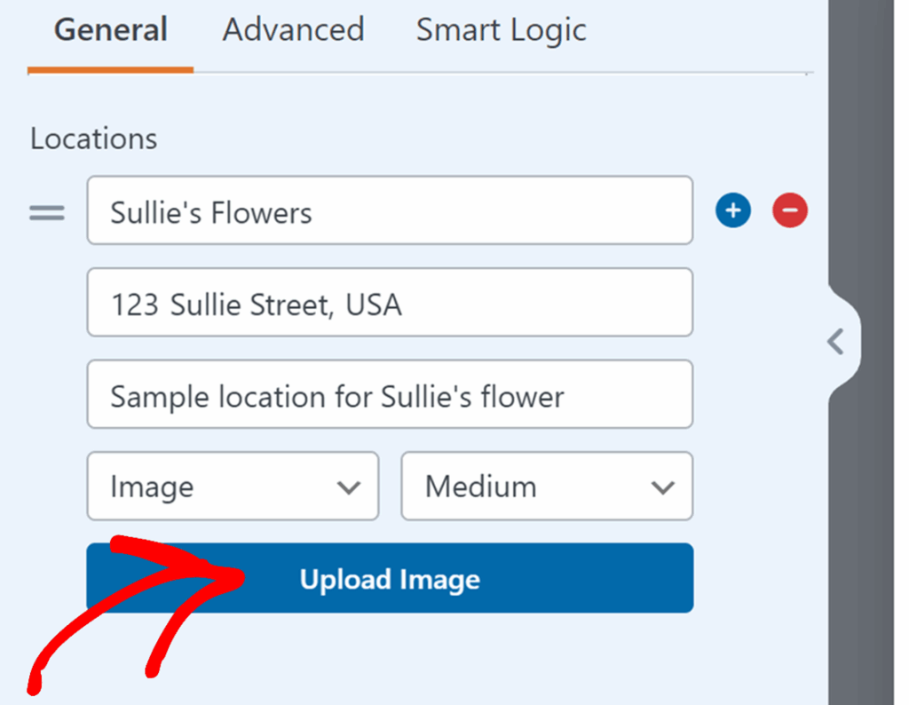Click the reorder handle in the Locations list

tap(46, 210)
